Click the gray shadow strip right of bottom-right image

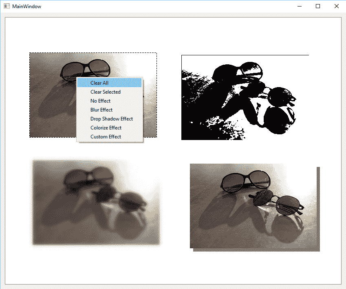[x=318, y=208]
